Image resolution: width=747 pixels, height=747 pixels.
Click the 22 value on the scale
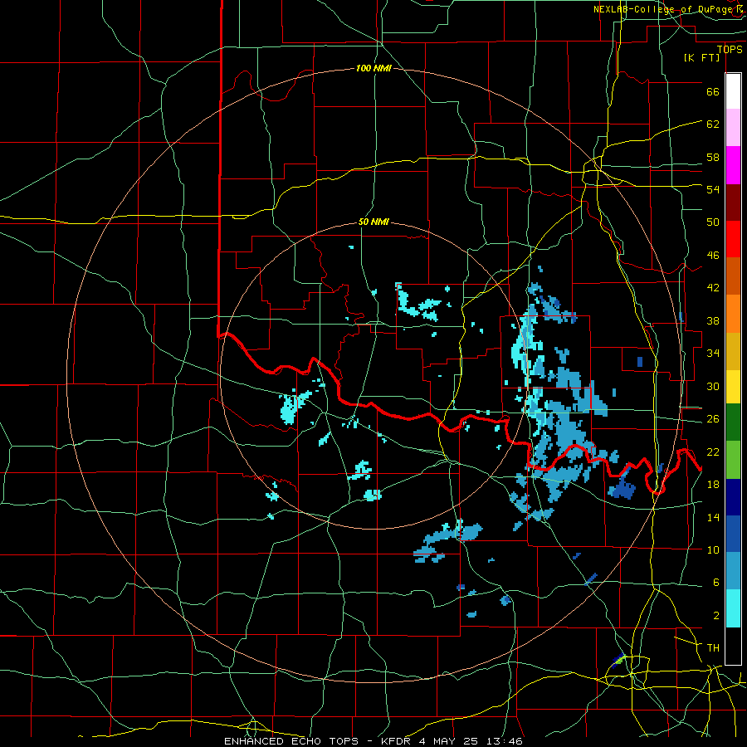click(713, 452)
